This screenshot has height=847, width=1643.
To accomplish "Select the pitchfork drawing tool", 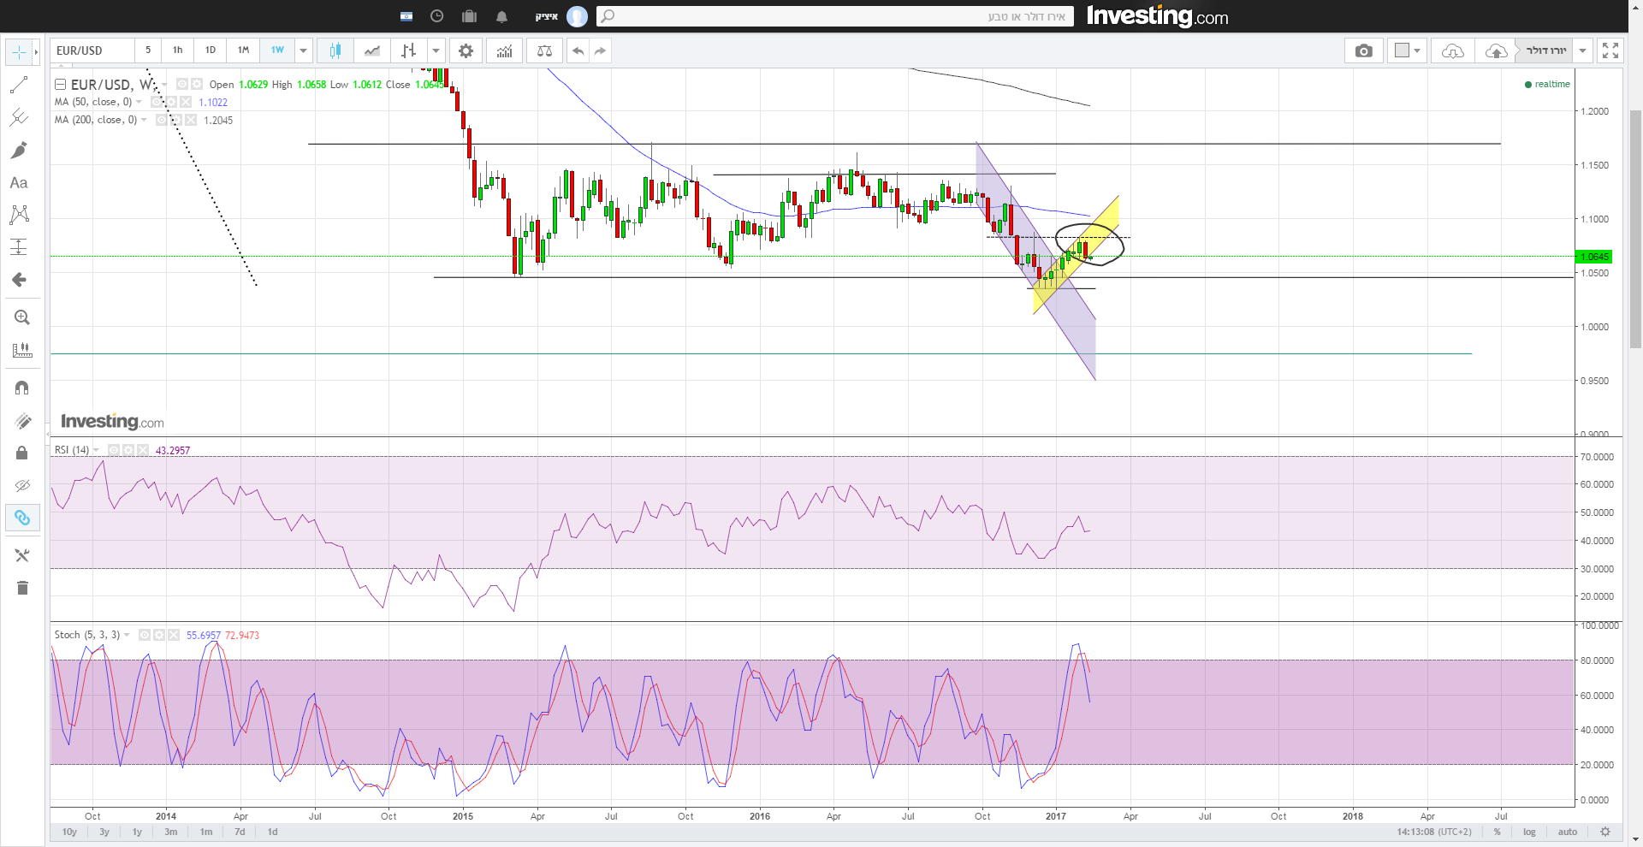I will pos(19,117).
